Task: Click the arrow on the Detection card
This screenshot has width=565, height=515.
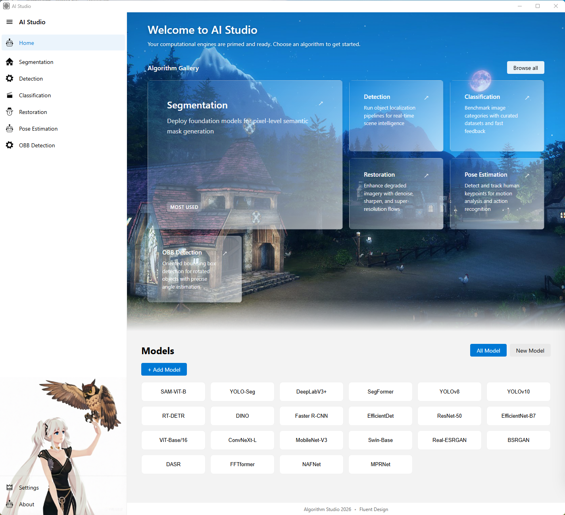Action: [427, 98]
